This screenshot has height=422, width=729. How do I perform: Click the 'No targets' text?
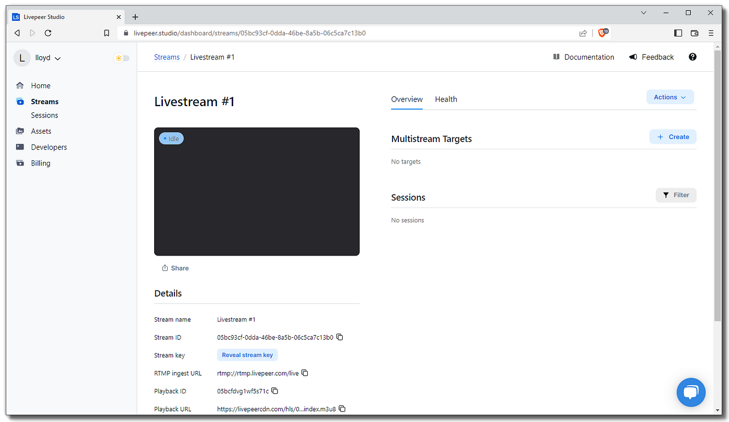(406, 162)
